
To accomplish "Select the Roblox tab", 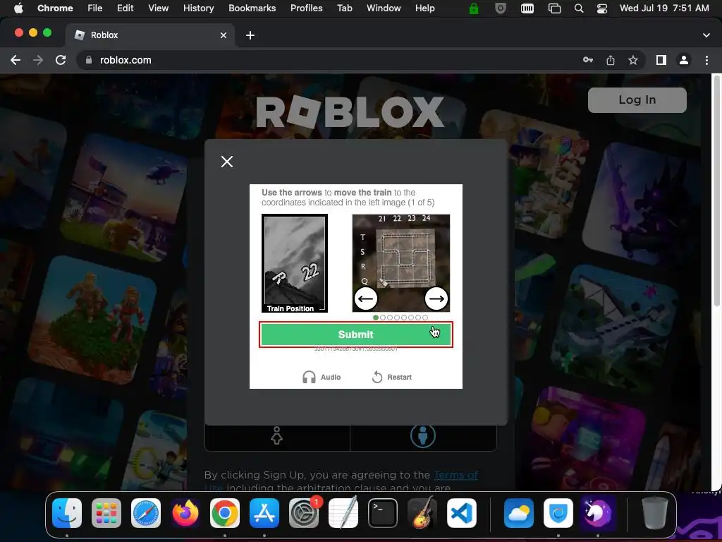I will coord(149,35).
